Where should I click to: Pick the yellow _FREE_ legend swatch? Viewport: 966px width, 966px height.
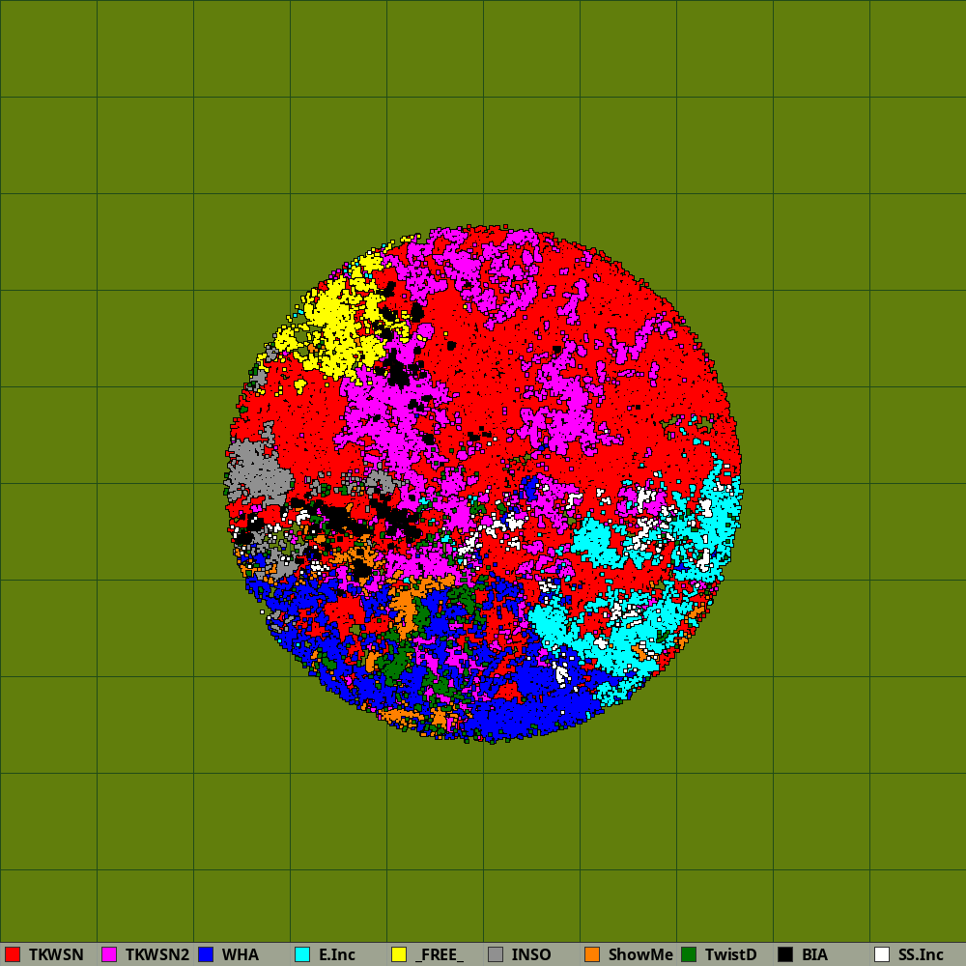tap(399, 954)
